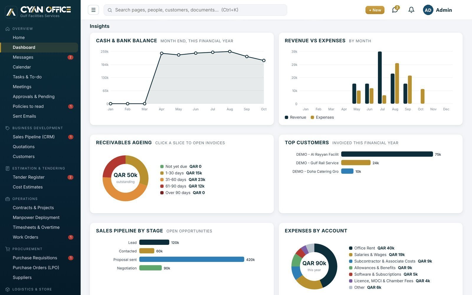
Task: Open Sales Pipeline (CRM)
Action: pyautogui.click(x=39, y=137)
